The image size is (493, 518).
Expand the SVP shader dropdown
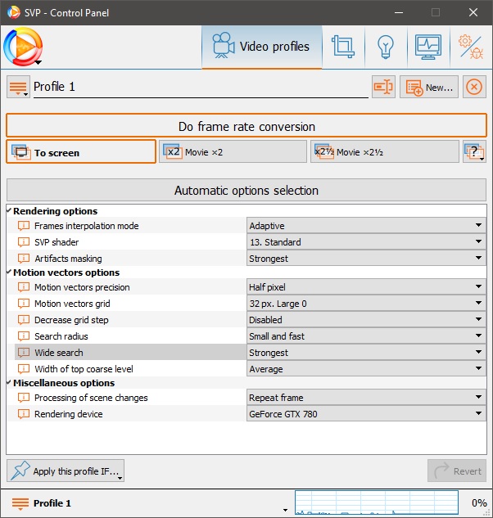tap(365, 242)
